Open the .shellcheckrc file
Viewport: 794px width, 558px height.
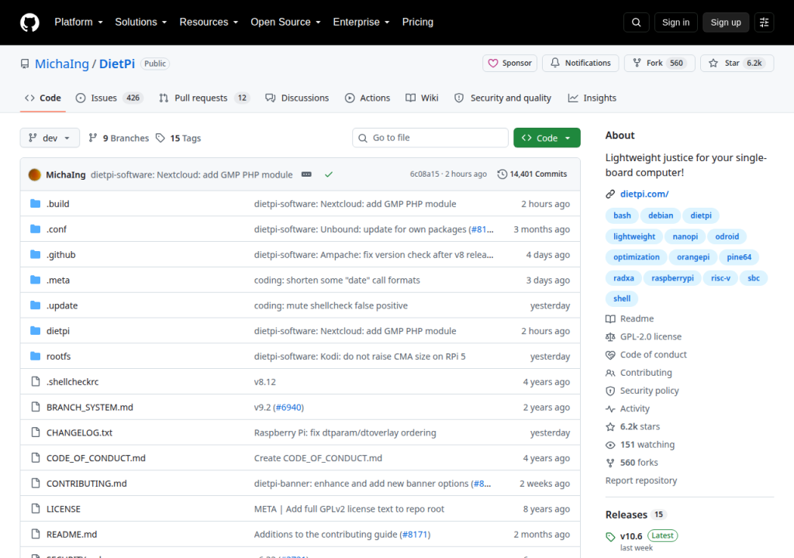tap(72, 382)
